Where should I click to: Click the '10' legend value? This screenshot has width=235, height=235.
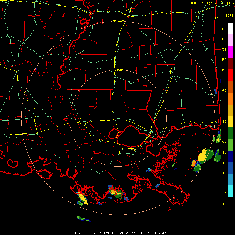point(224,173)
